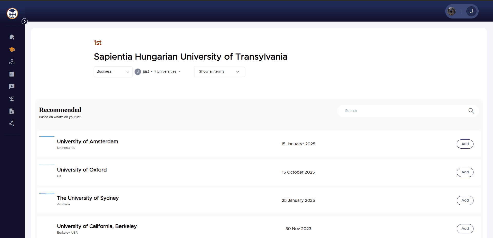Open the J user profile avatar in header
Image resolution: width=493 pixels, height=238 pixels.
pos(471,11)
